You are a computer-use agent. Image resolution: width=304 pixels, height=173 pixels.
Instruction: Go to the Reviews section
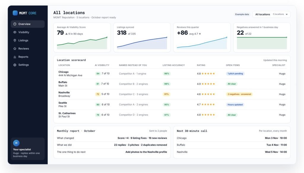click(28, 49)
